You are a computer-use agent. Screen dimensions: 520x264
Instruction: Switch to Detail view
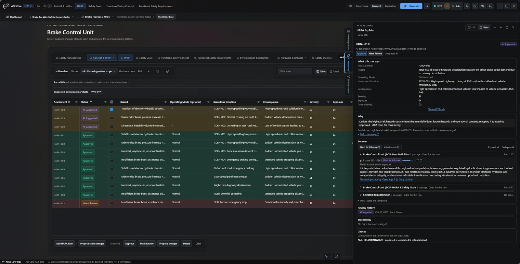(x=334, y=71)
